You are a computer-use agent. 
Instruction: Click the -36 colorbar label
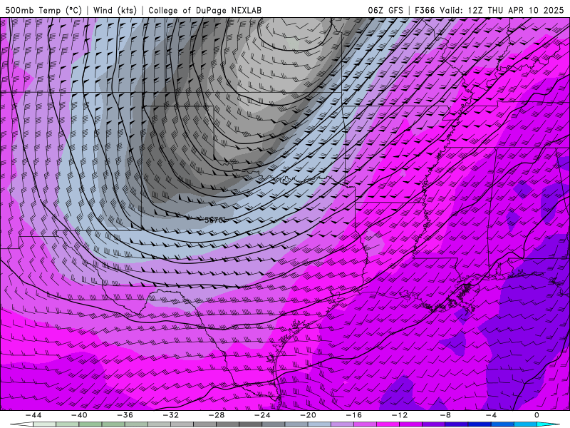[125, 415]
